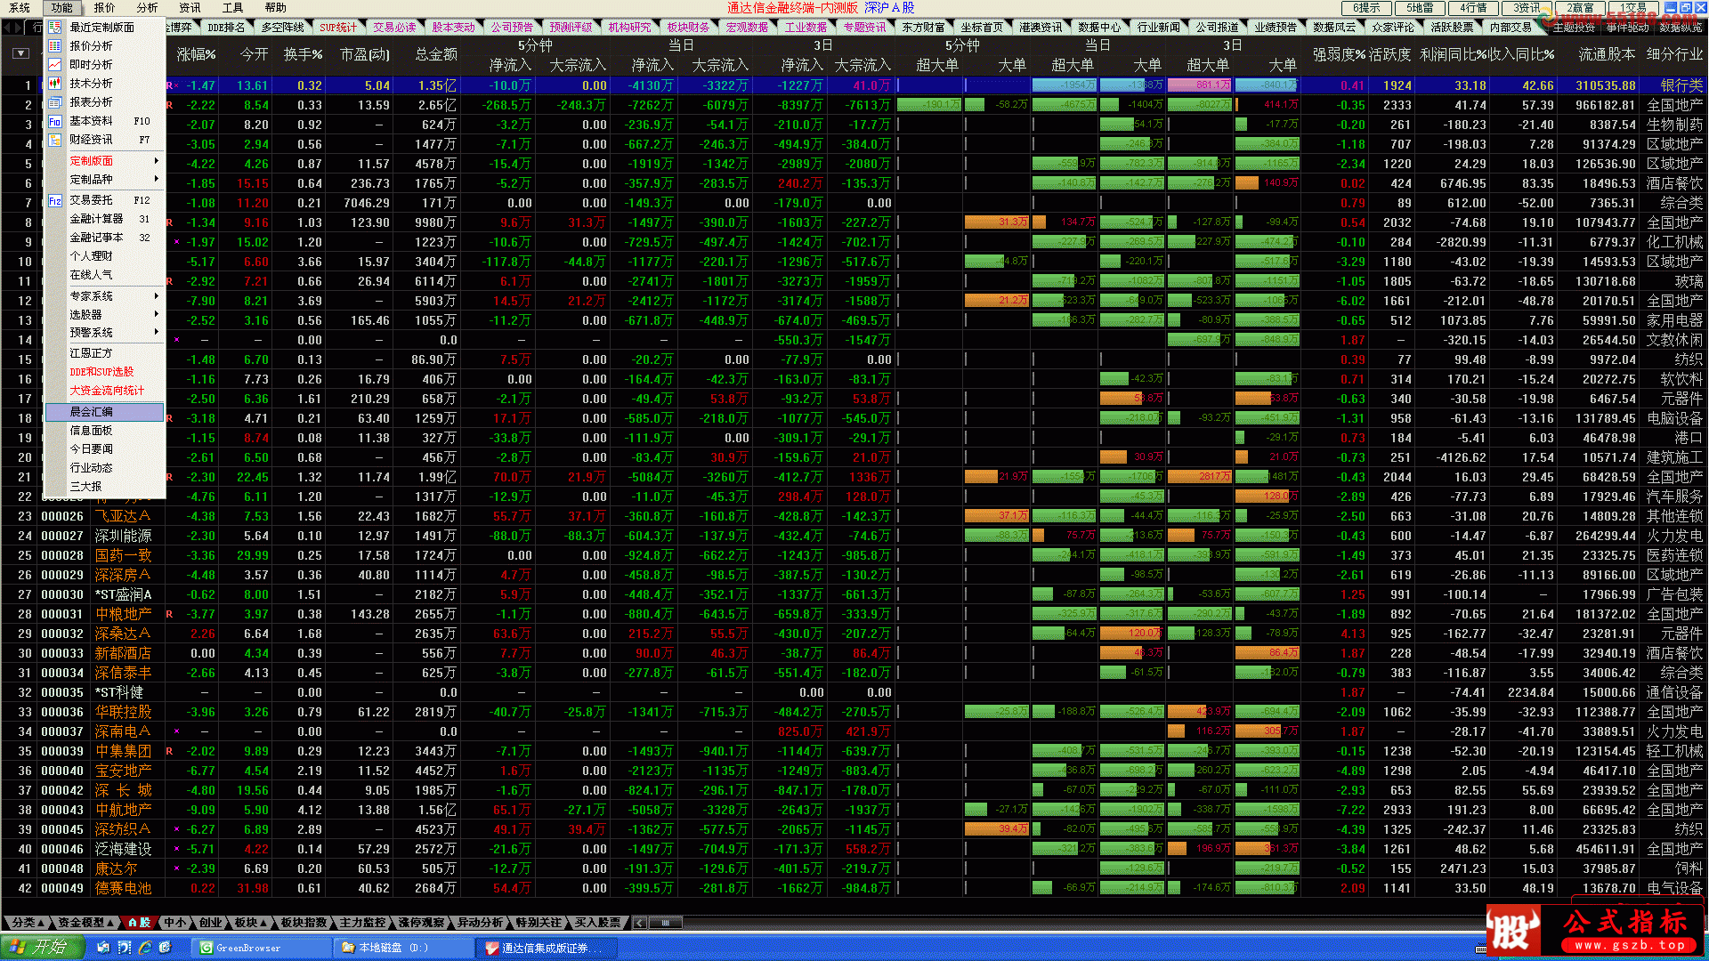Sort by 涨幅% column header
This screenshot has width=1709, height=961.
[x=196, y=54]
